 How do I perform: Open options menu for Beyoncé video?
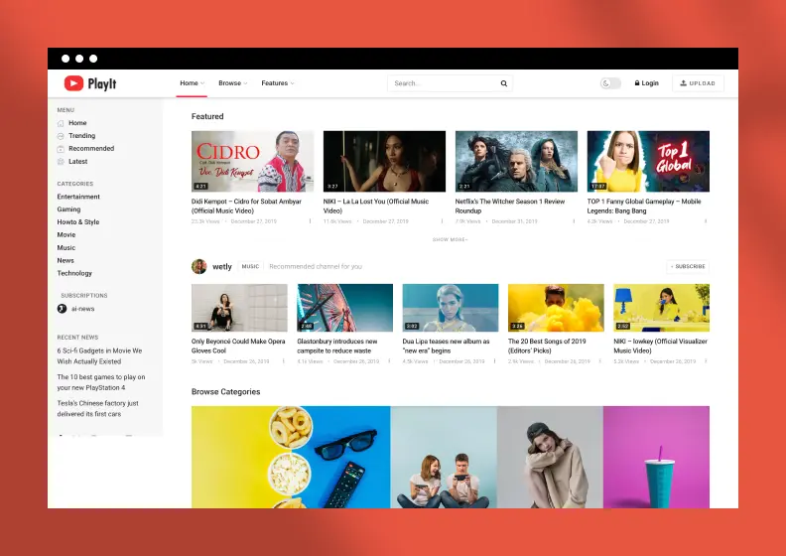[x=284, y=361]
